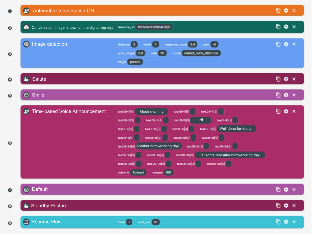This screenshot has width=312, height=235.
Task: Delete the Salute block
Action: 294,79
